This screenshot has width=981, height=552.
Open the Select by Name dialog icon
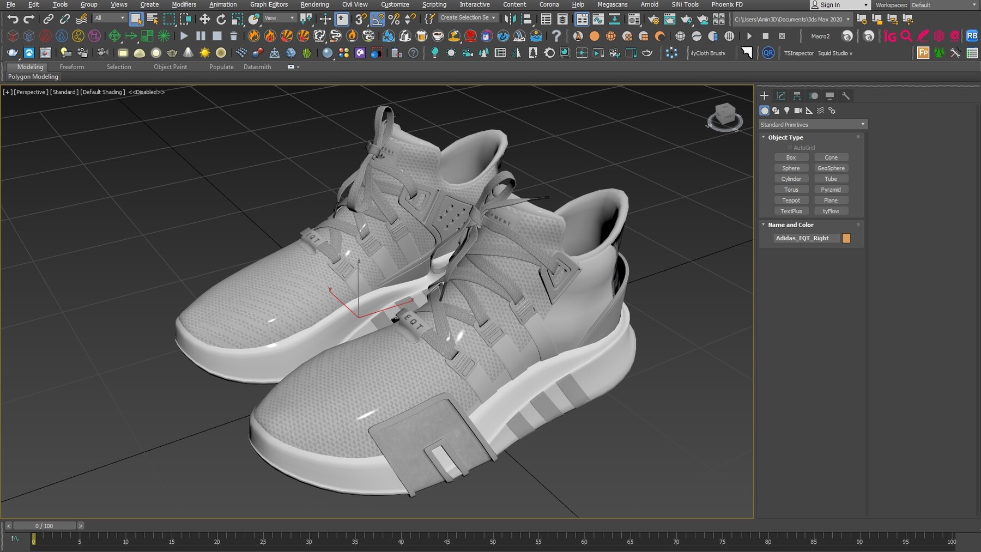(x=152, y=19)
